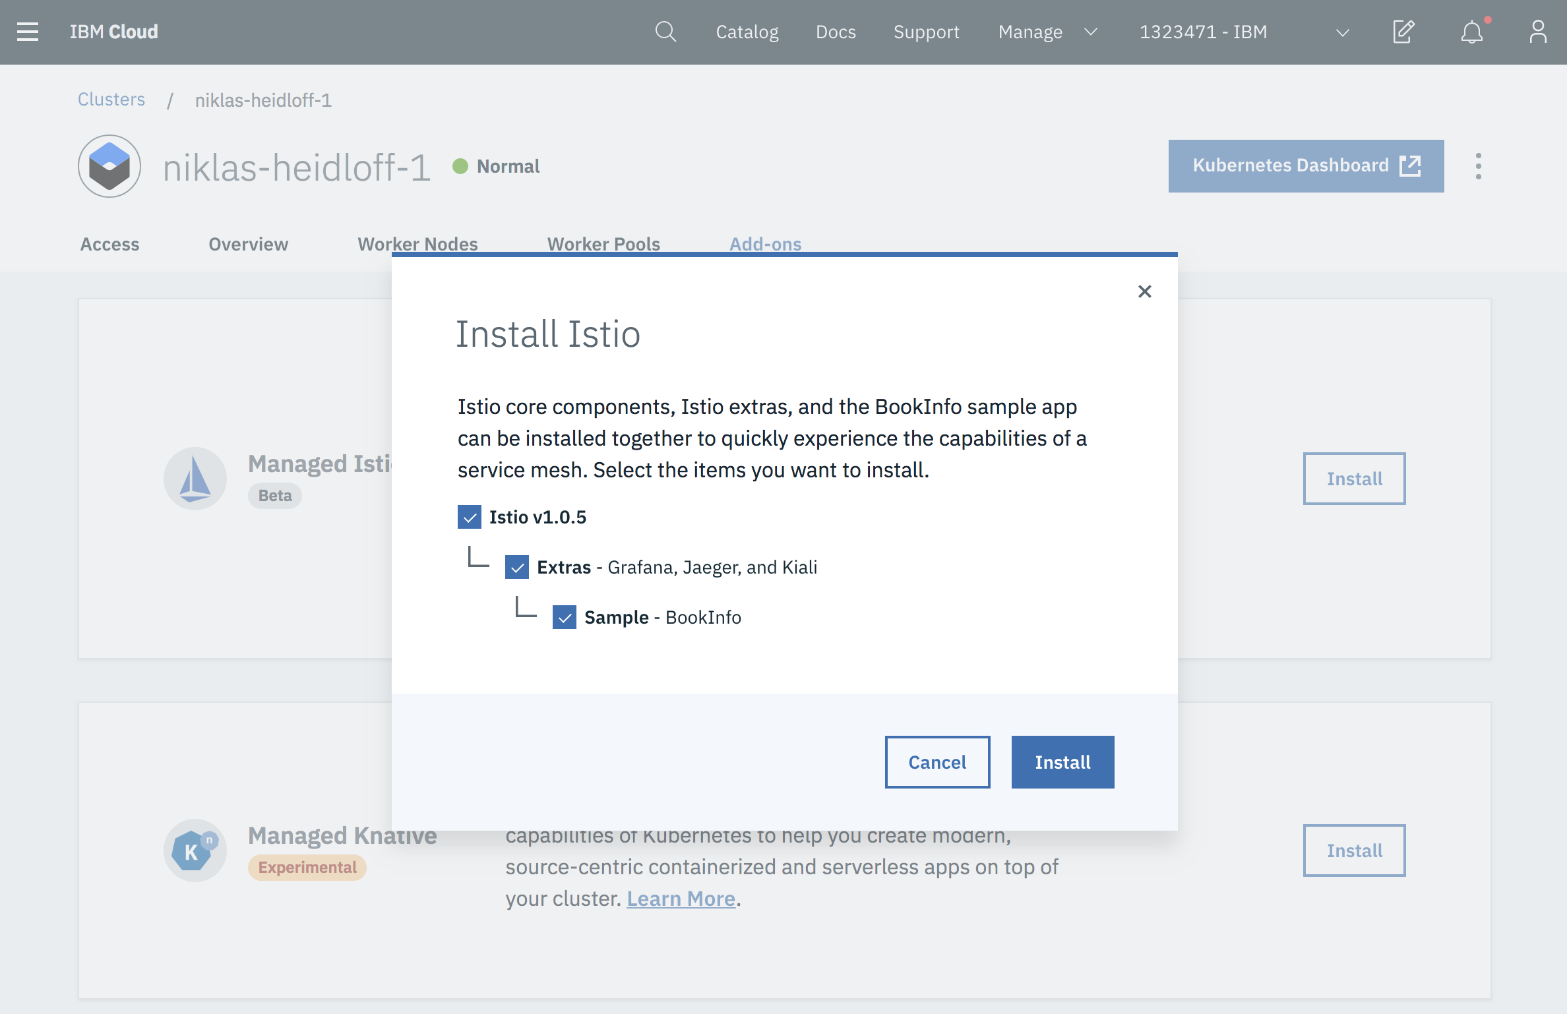Open the user profile icon
The image size is (1567, 1014).
click(x=1538, y=32)
